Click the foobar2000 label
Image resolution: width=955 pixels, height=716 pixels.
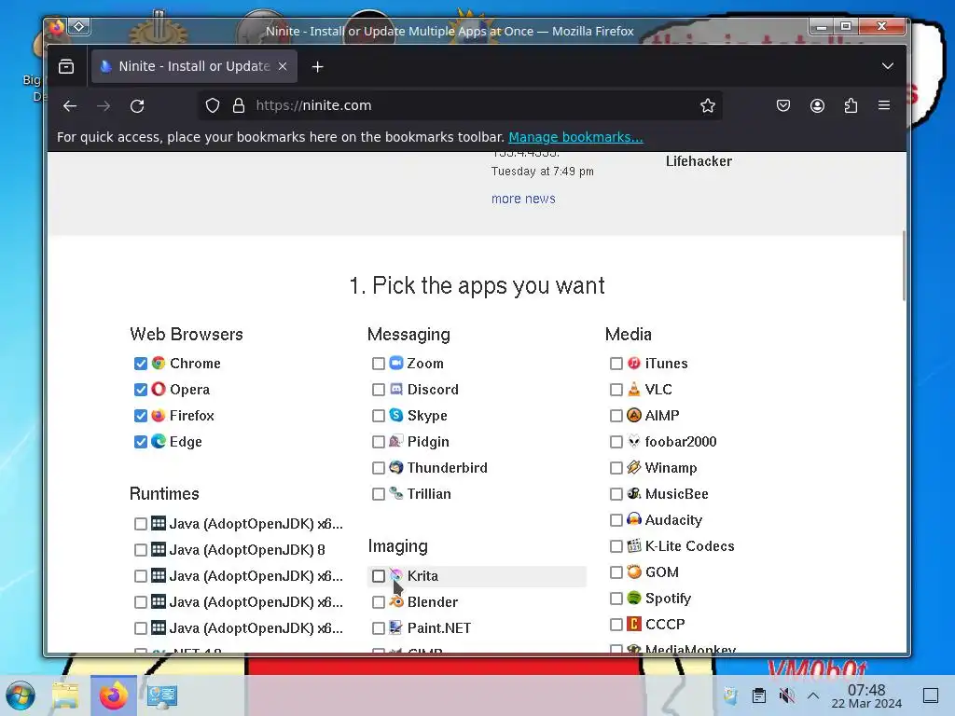tap(681, 441)
